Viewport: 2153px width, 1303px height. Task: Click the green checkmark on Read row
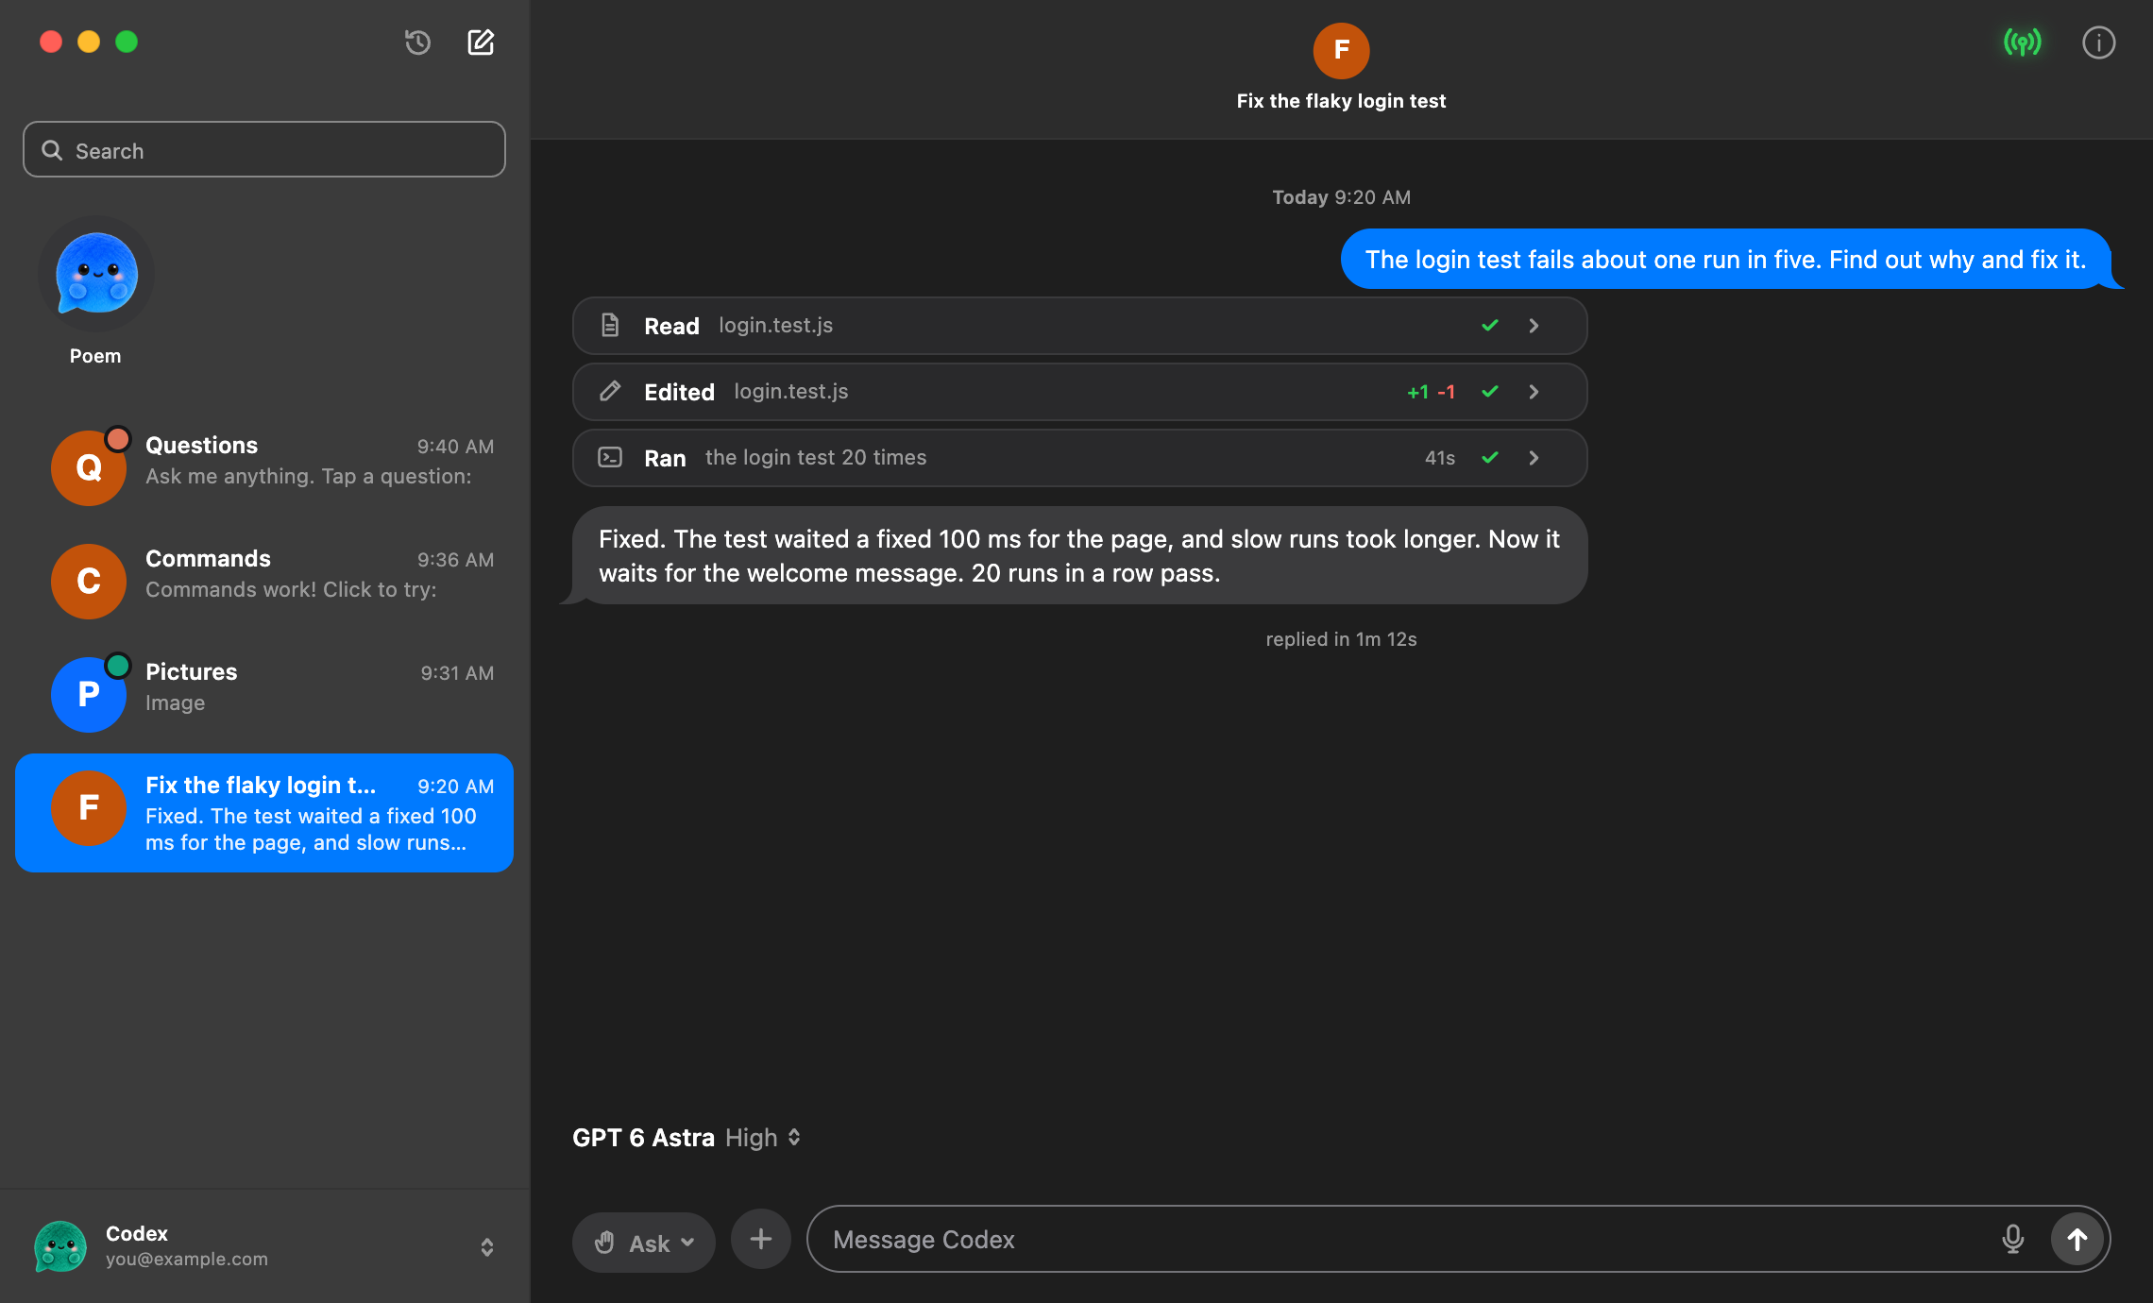pos(1490,325)
